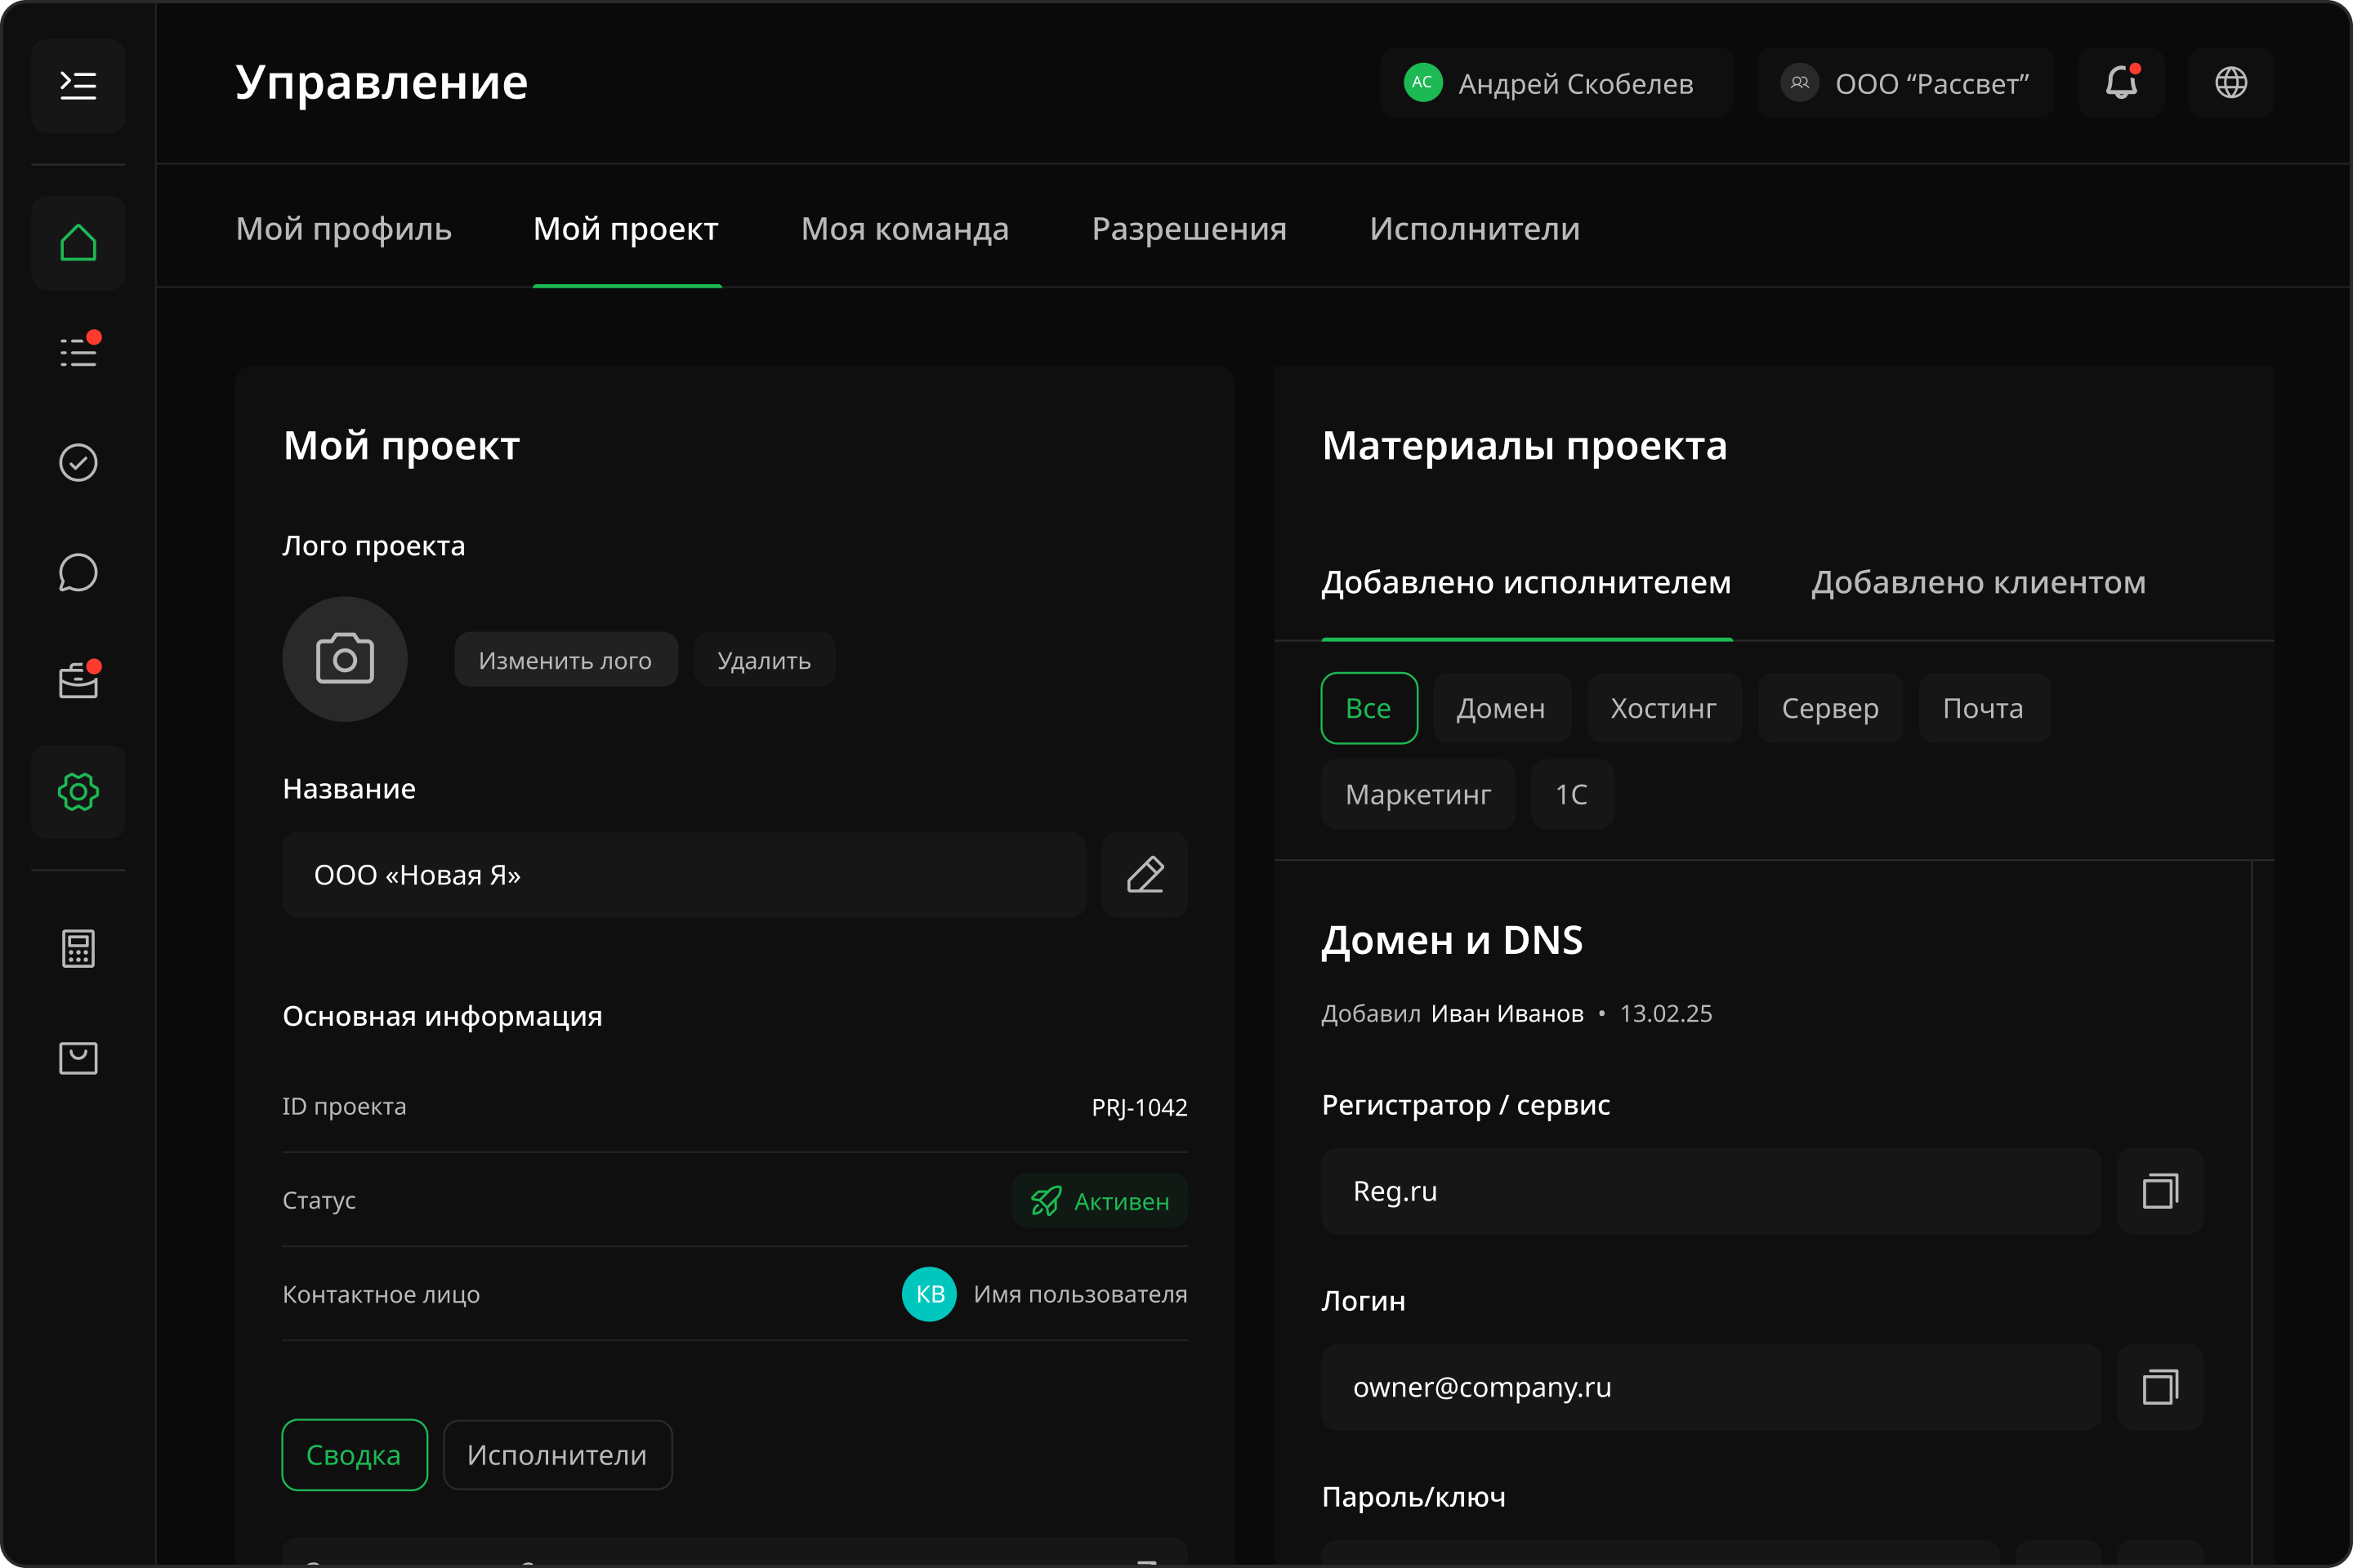Open the chat bubble sidebar icon
The height and width of the screenshot is (1568, 2353).
(78, 572)
